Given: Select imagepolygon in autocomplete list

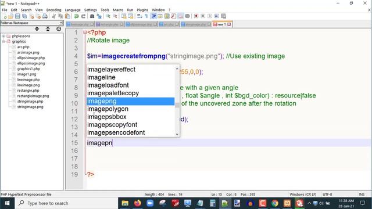Looking at the screenshot, I should click(130, 109).
